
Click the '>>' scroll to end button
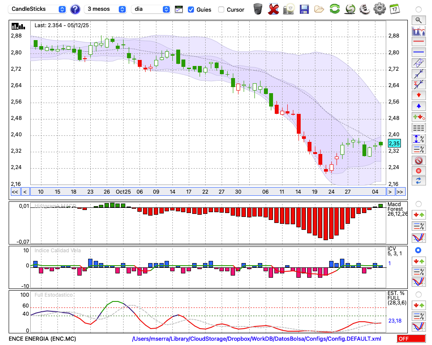(400, 192)
